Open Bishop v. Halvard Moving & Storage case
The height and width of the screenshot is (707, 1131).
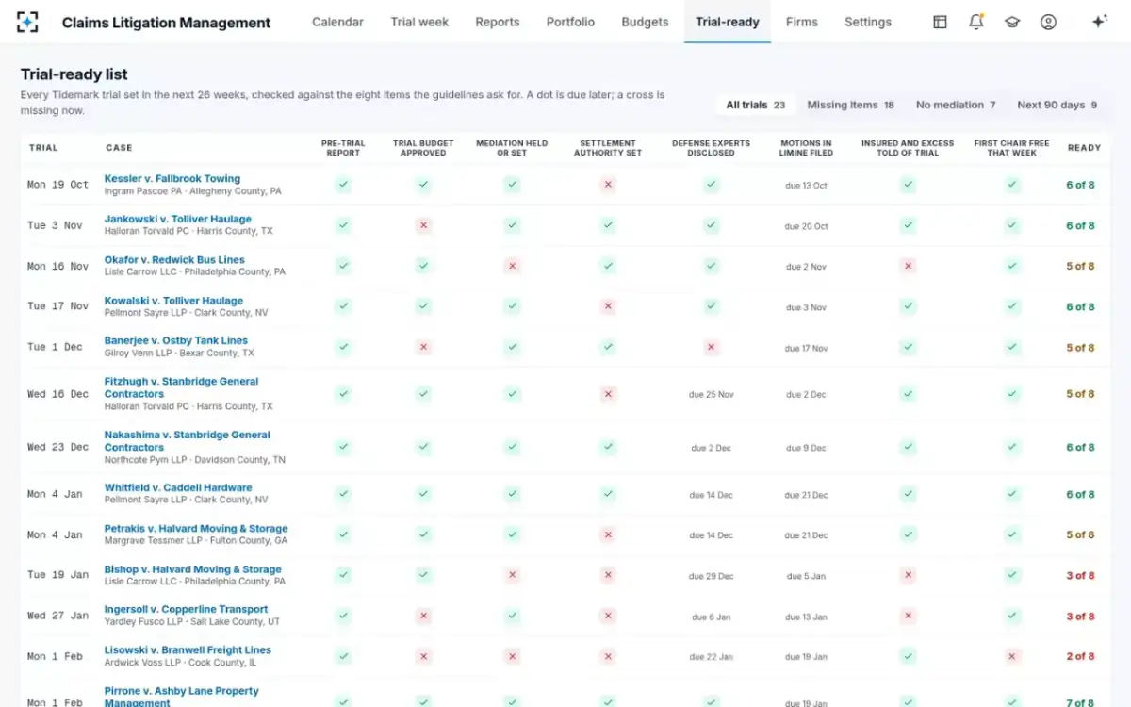coord(193,569)
